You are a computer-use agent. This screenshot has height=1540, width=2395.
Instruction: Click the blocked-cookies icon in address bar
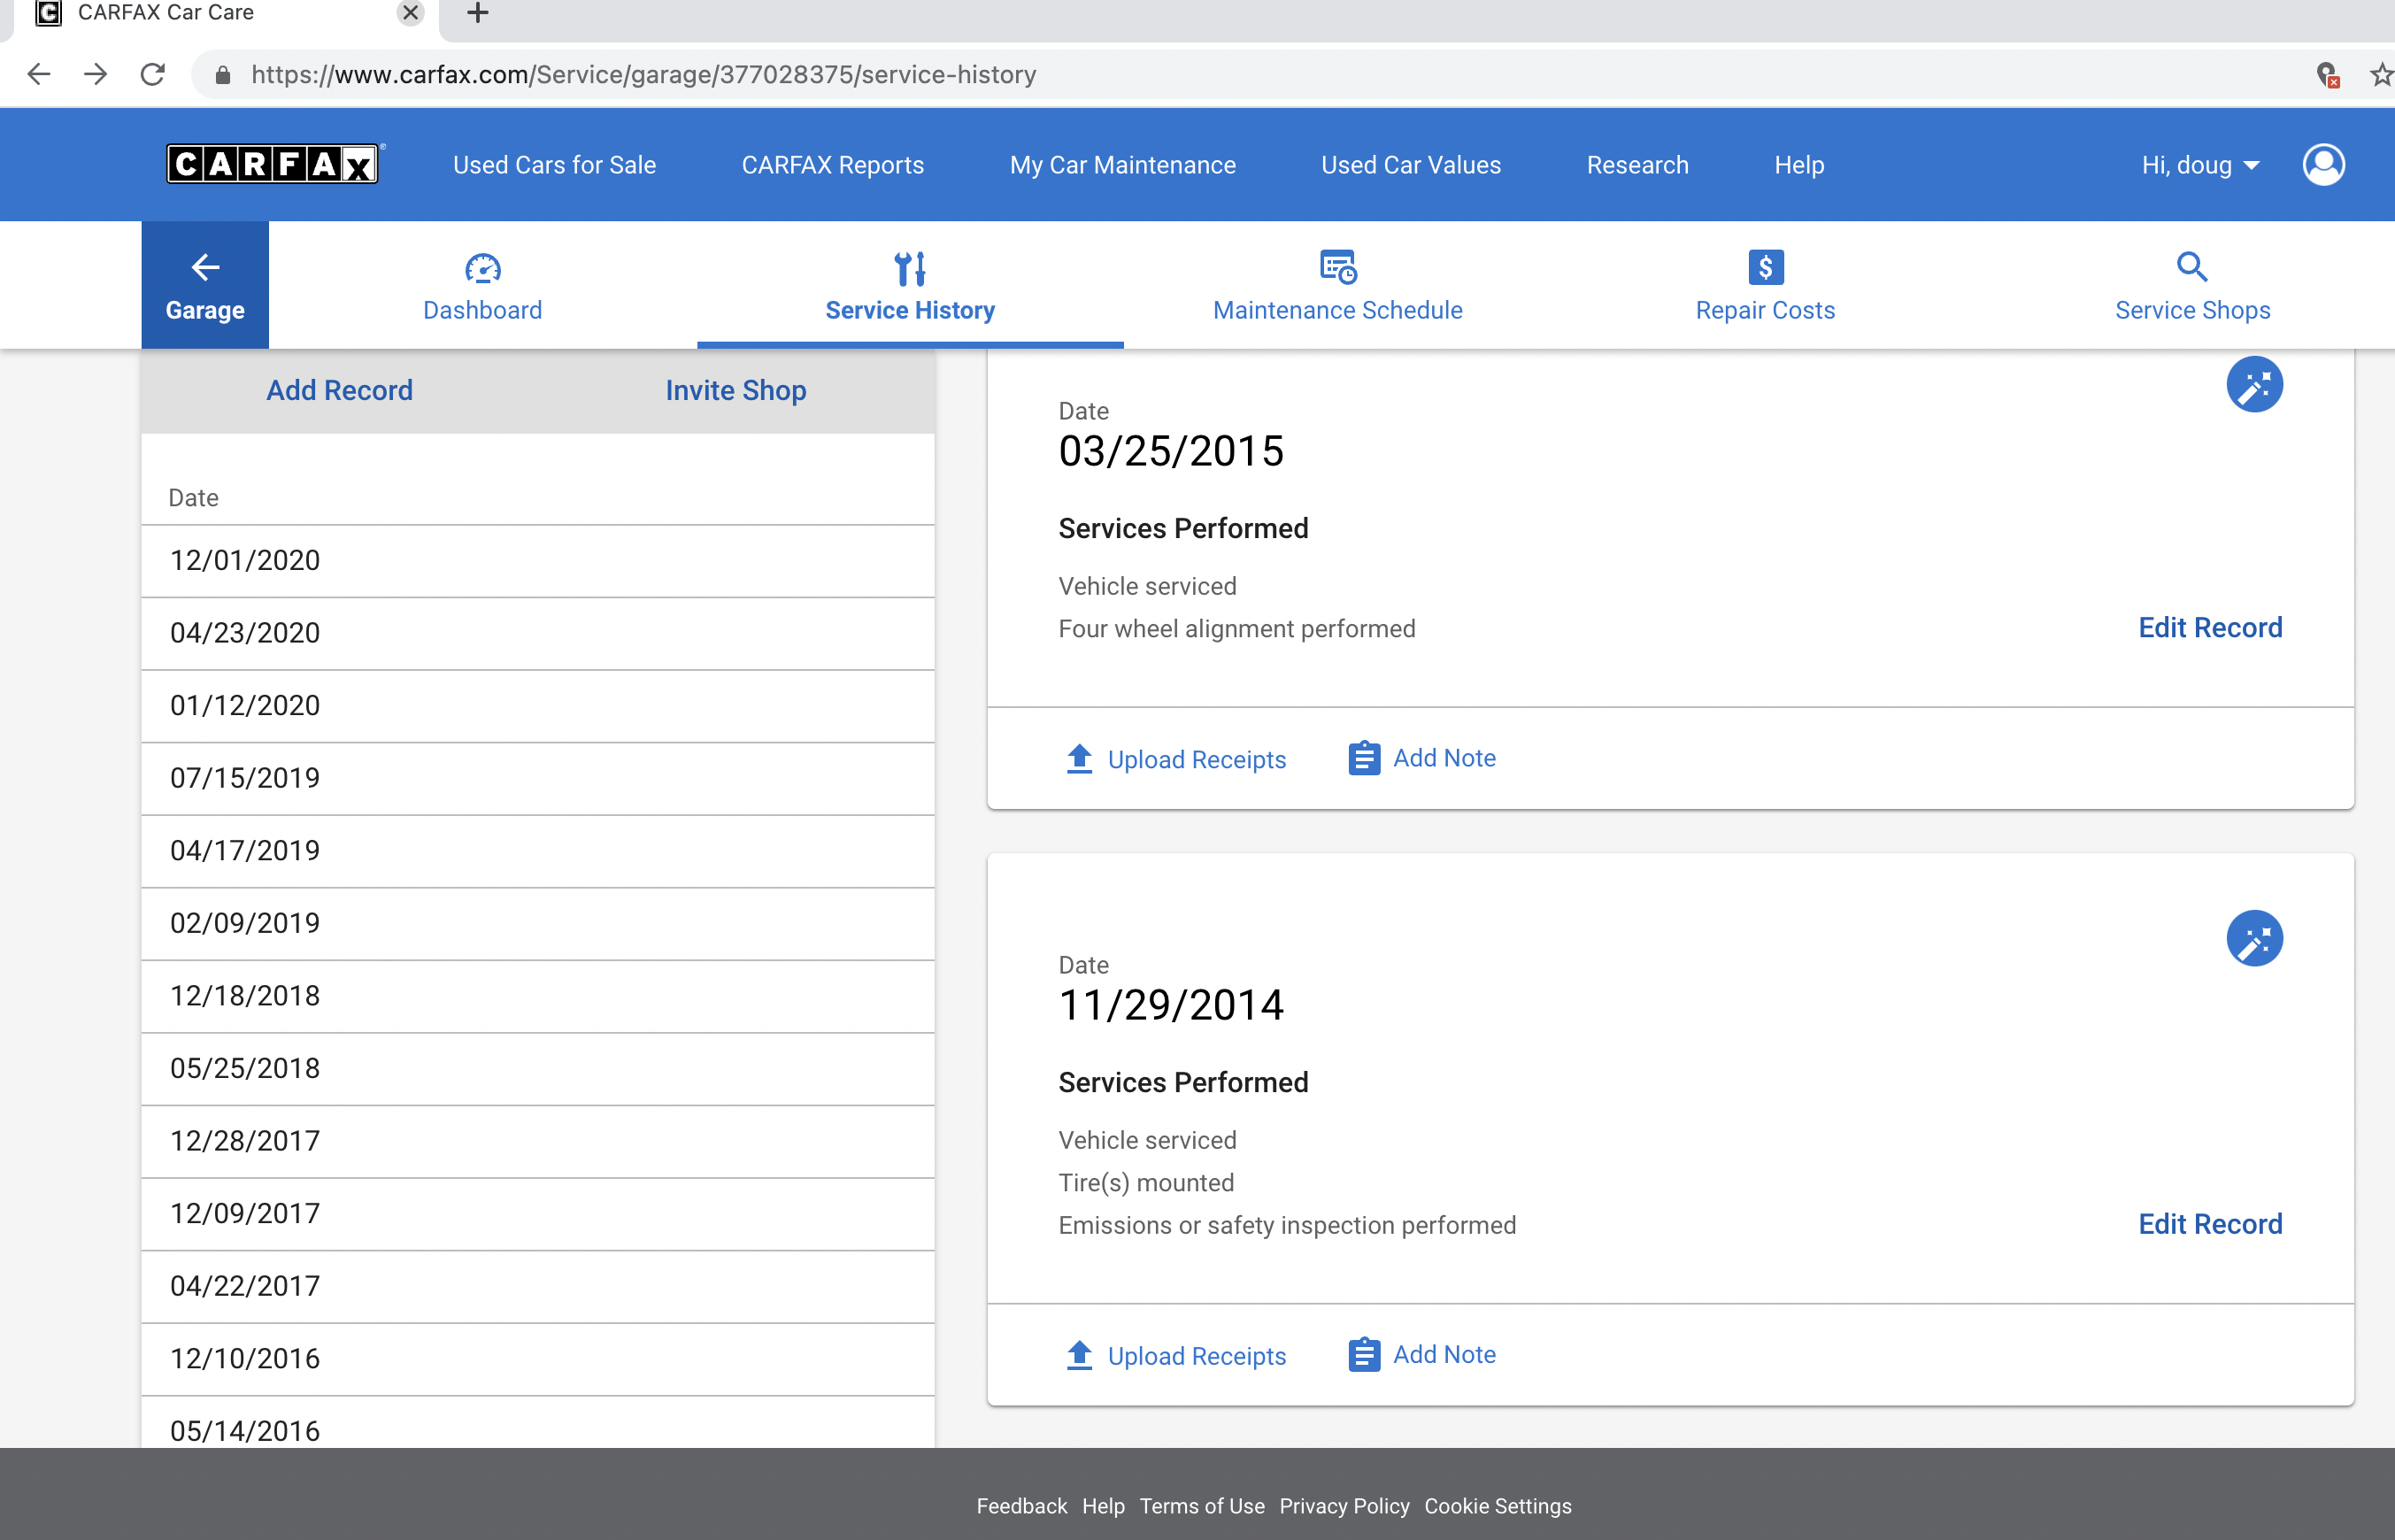(2327, 74)
